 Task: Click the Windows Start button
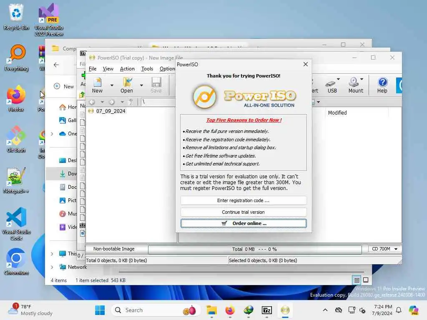click(100, 310)
